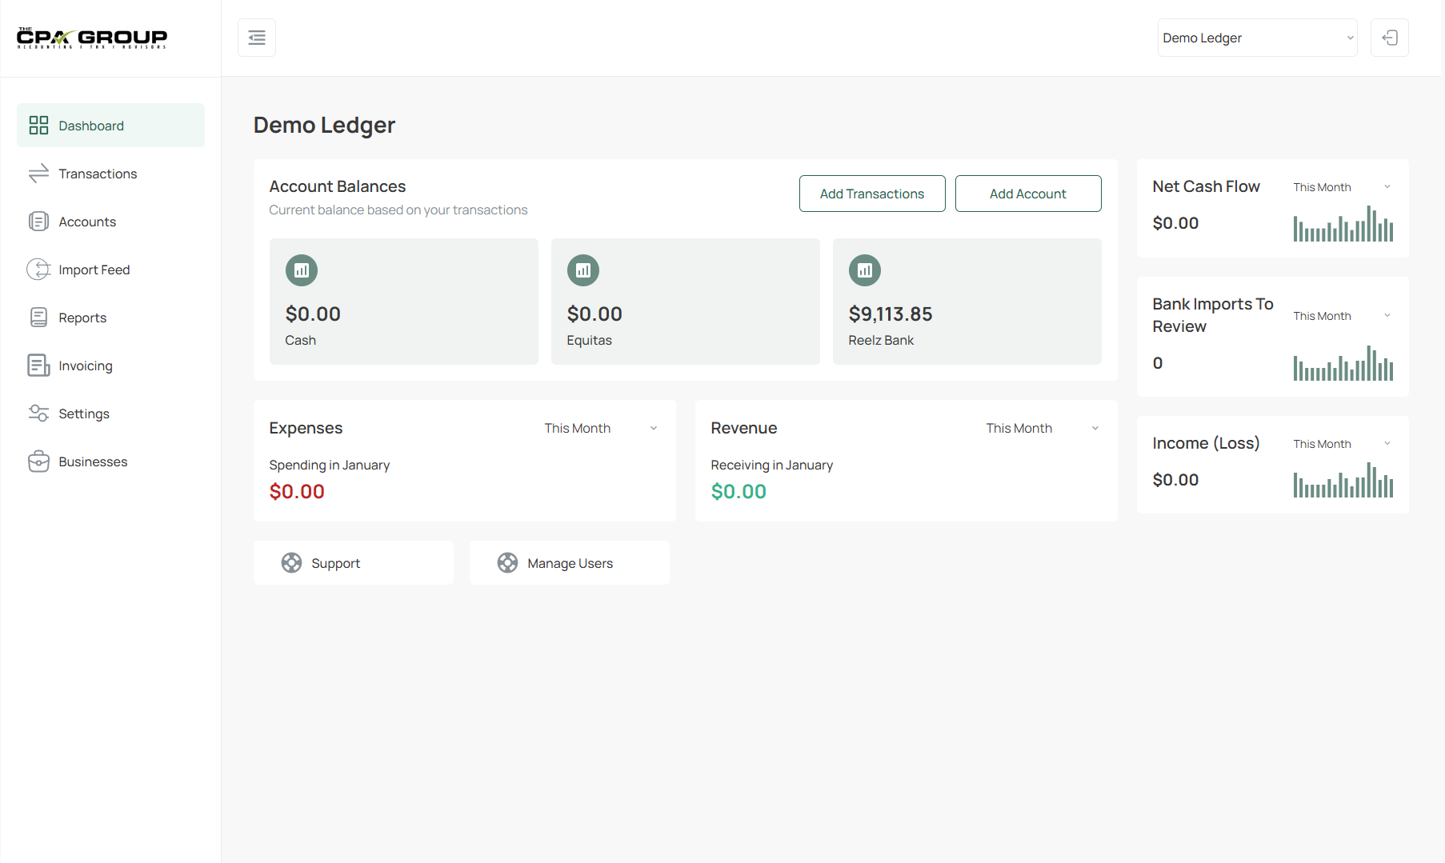The width and height of the screenshot is (1445, 863).
Task: Expand Expenses This Month period dropdown
Action: (x=601, y=428)
